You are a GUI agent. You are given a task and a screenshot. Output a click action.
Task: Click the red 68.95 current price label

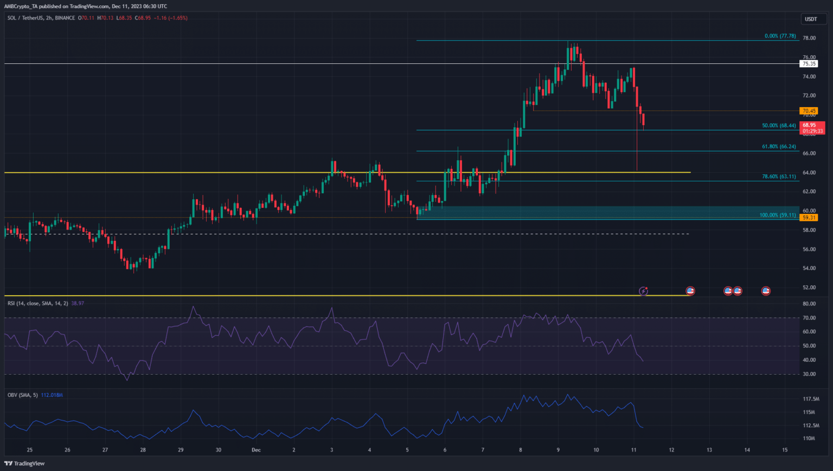(x=809, y=125)
